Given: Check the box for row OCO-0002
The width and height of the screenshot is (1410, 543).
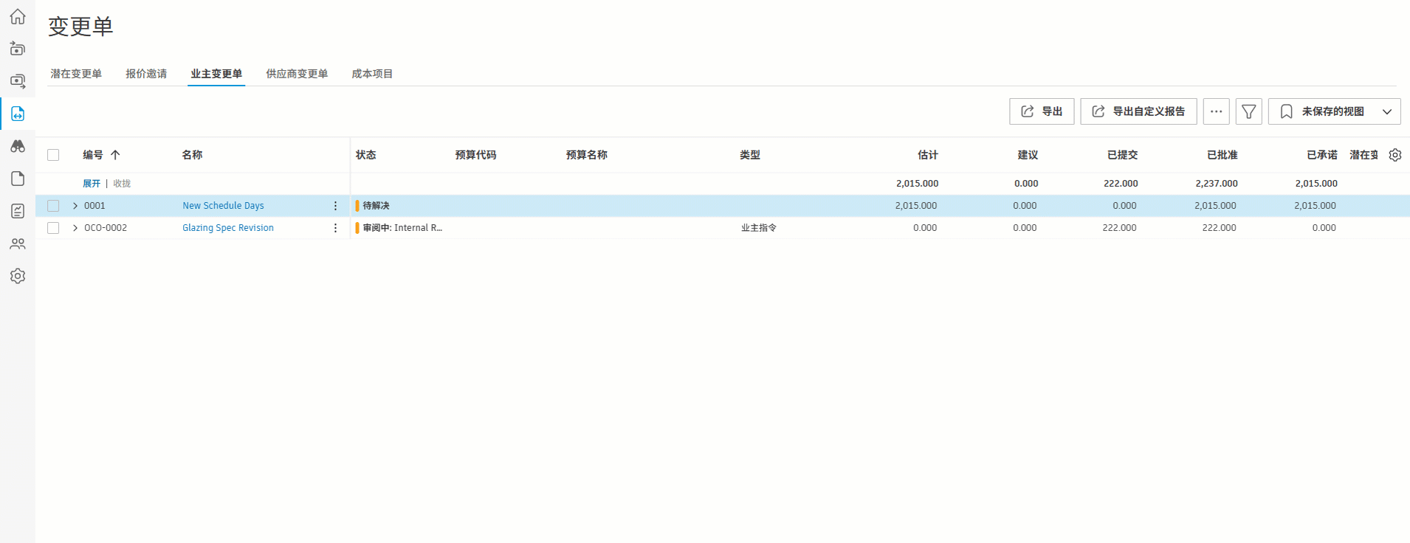Looking at the screenshot, I should [53, 228].
